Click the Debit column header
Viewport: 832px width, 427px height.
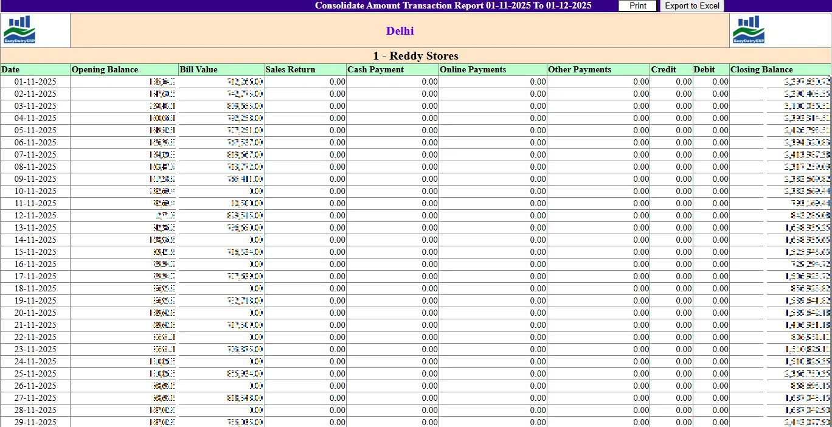click(711, 69)
